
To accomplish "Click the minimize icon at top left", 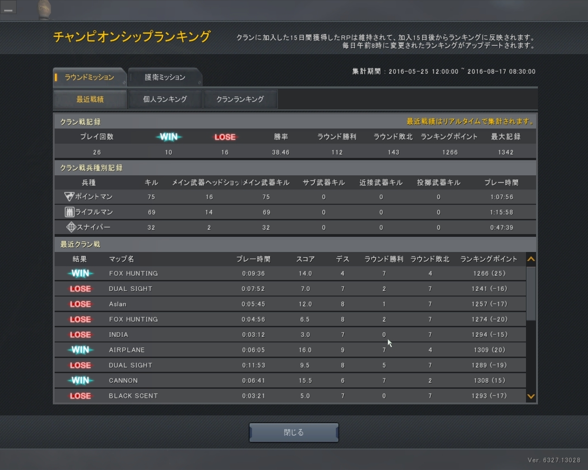I will coord(8,8).
